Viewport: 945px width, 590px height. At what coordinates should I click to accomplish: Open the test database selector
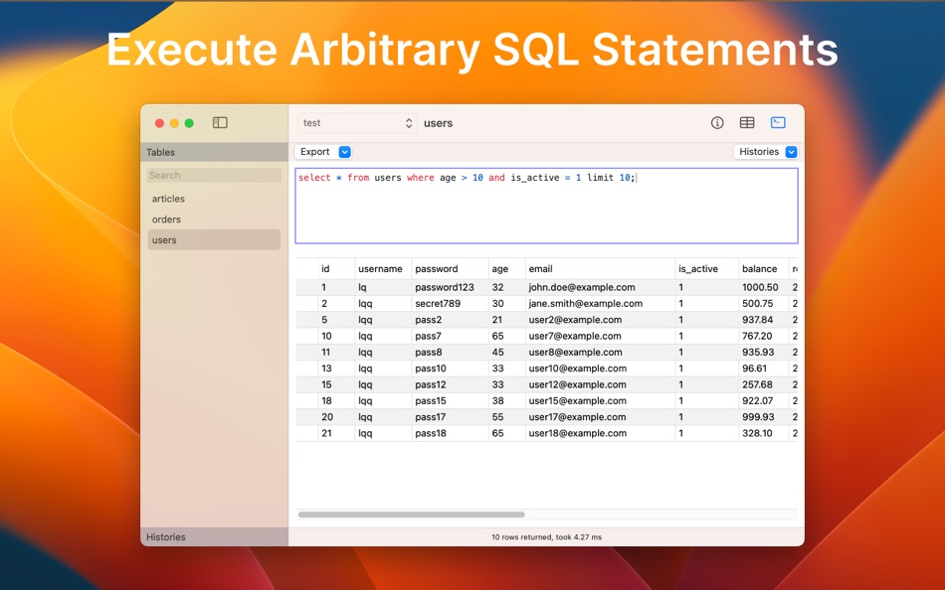pos(357,123)
